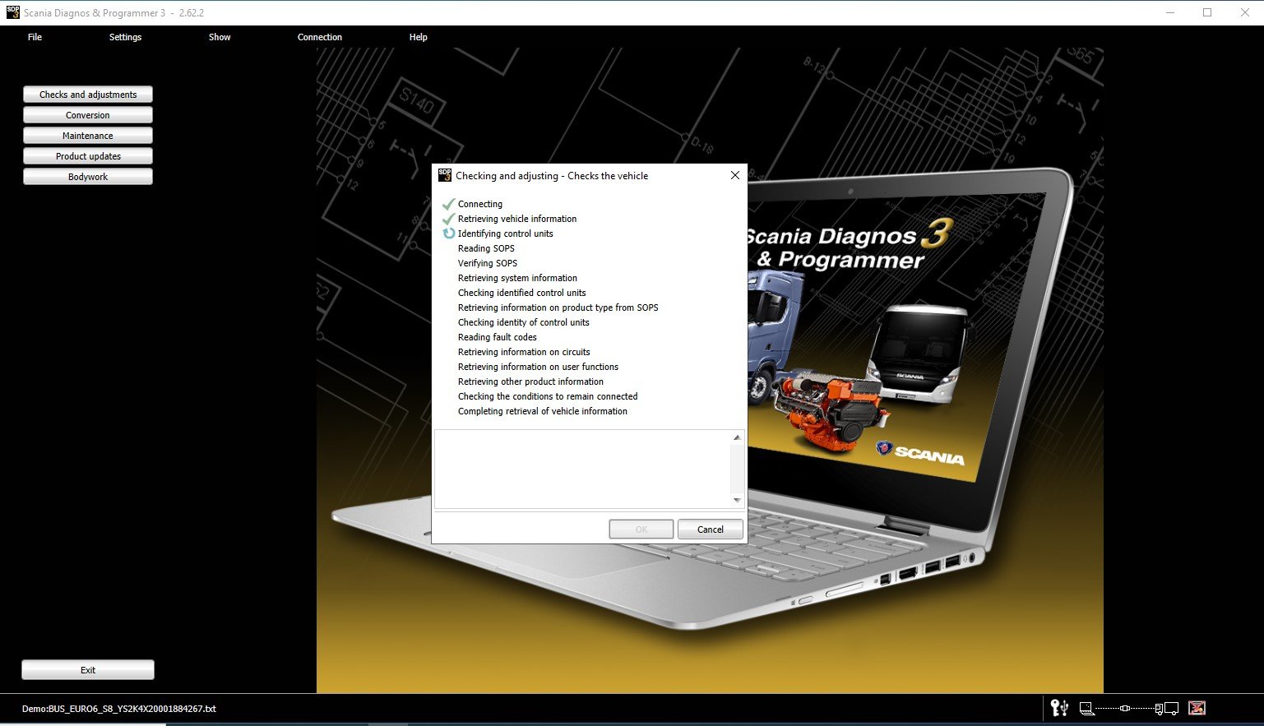Select the Conversion button
Screen dimensions: 1264x726
point(88,115)
